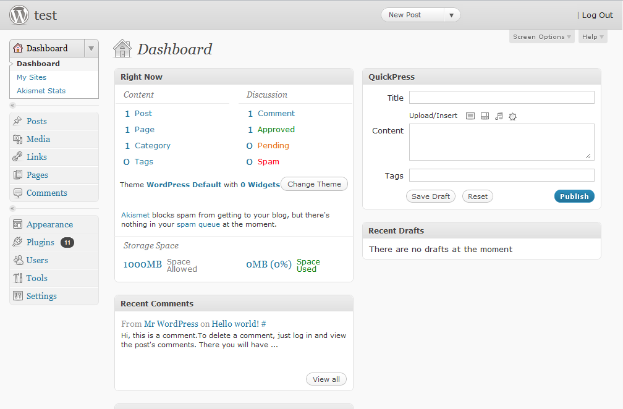Click the Log Out link
Screen dimensions: 623x409
[598, 15]
